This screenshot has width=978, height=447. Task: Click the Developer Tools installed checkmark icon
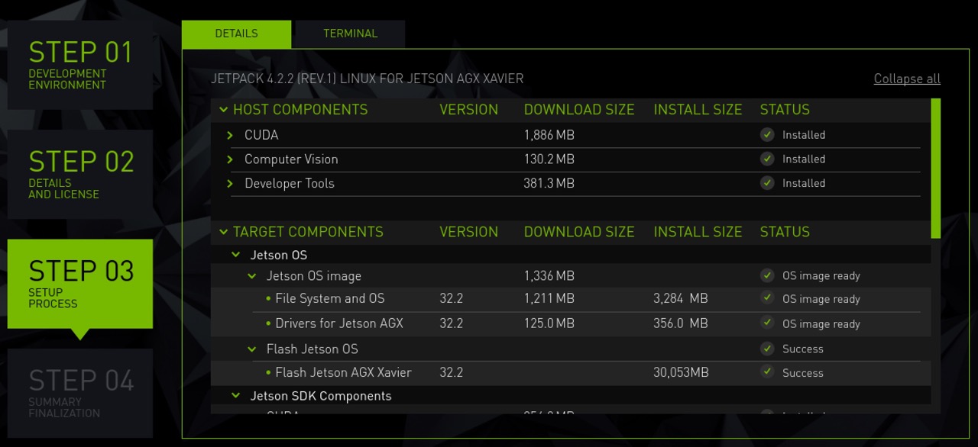(x=767, y=183)
